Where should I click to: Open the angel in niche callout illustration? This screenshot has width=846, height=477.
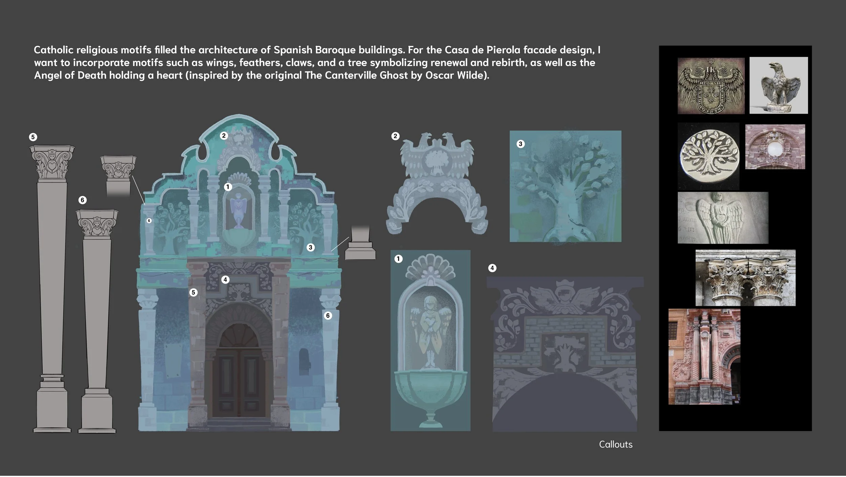pyautogui.click(x=430, y=340)
